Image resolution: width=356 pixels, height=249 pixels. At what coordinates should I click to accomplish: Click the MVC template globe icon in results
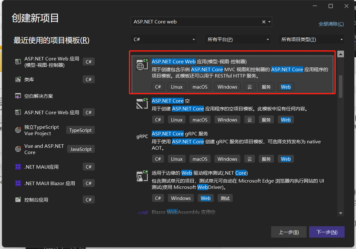[142, 65]
